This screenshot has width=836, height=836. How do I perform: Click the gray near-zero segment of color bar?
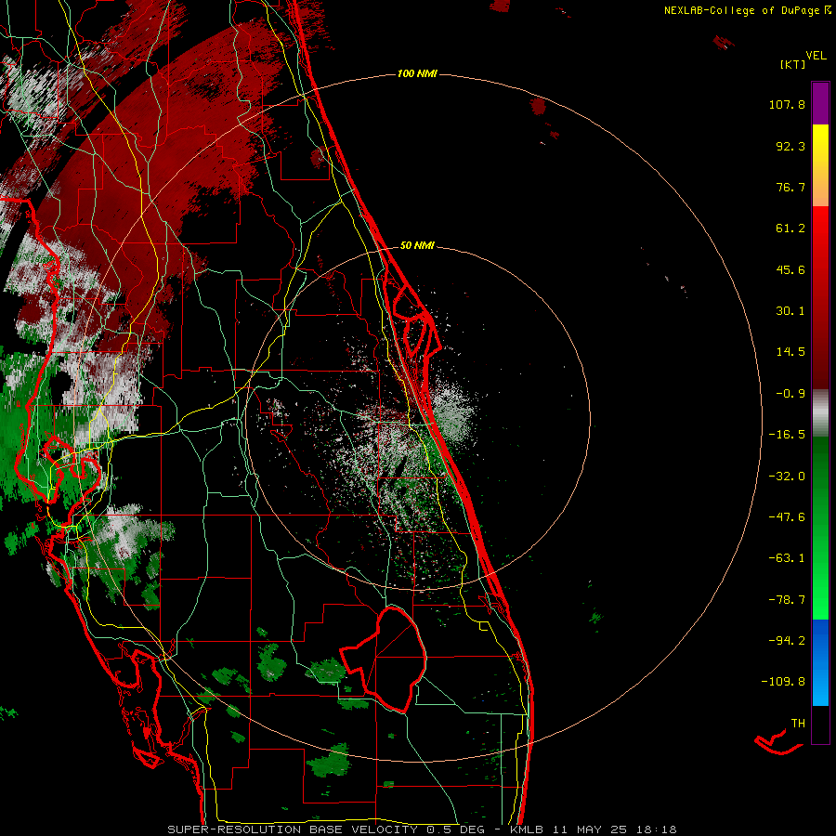click(x=820, y=413)
